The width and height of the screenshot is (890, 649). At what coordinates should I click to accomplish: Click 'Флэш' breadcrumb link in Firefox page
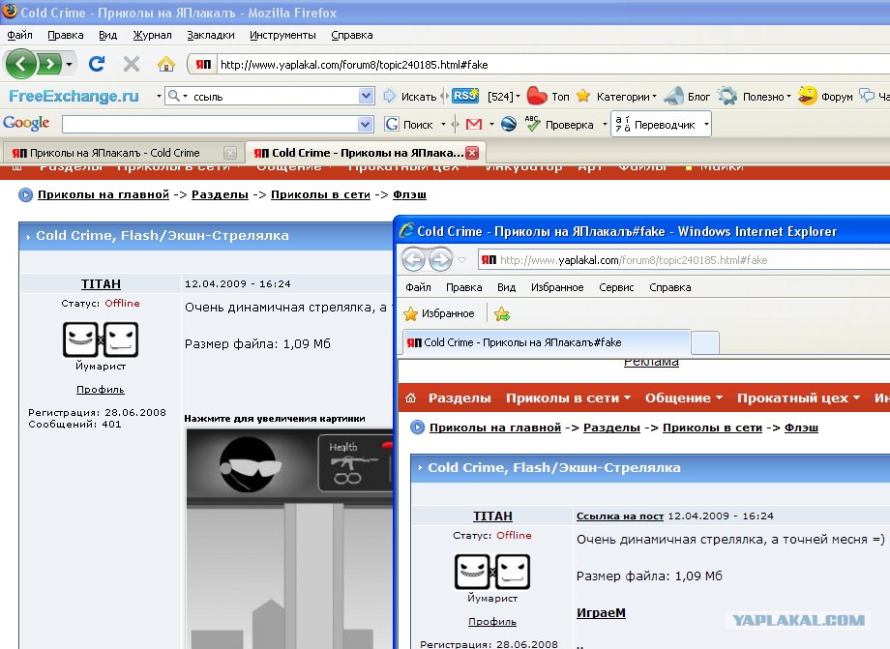pyautogui.click(x=409, y=194)
